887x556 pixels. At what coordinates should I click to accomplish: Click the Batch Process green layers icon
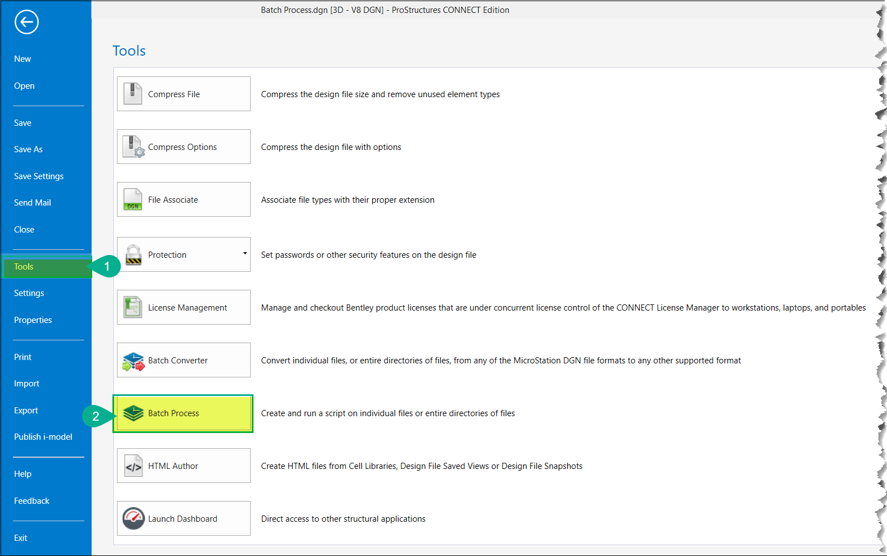[x=133, y=413]
